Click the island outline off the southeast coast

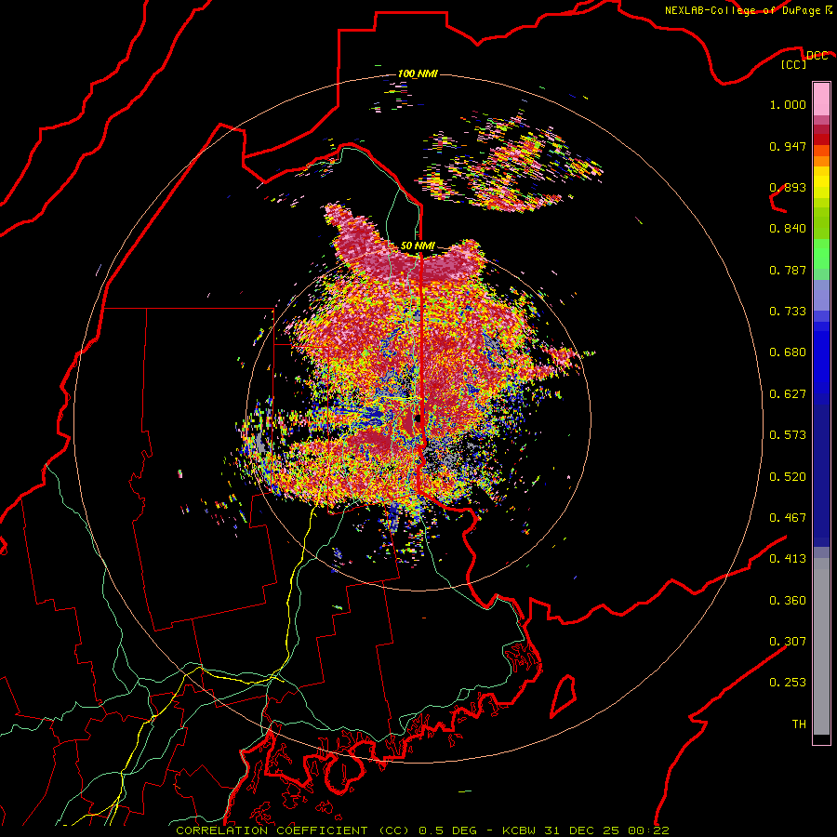coord(563,696)
